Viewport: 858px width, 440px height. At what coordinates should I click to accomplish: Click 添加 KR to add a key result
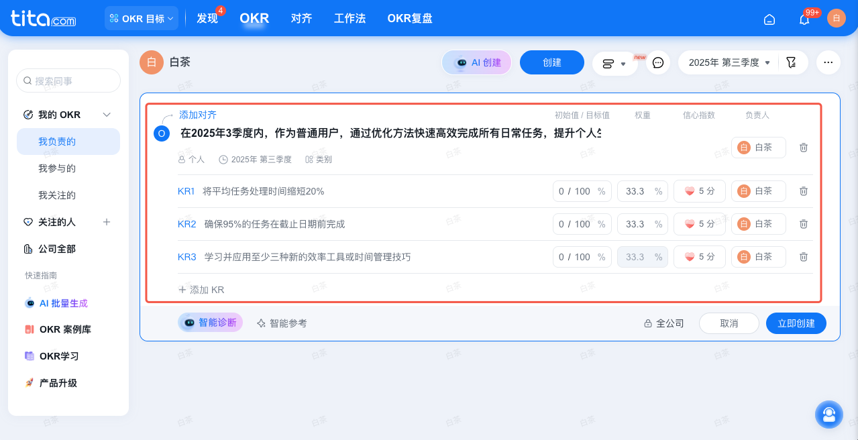[203, 289]
